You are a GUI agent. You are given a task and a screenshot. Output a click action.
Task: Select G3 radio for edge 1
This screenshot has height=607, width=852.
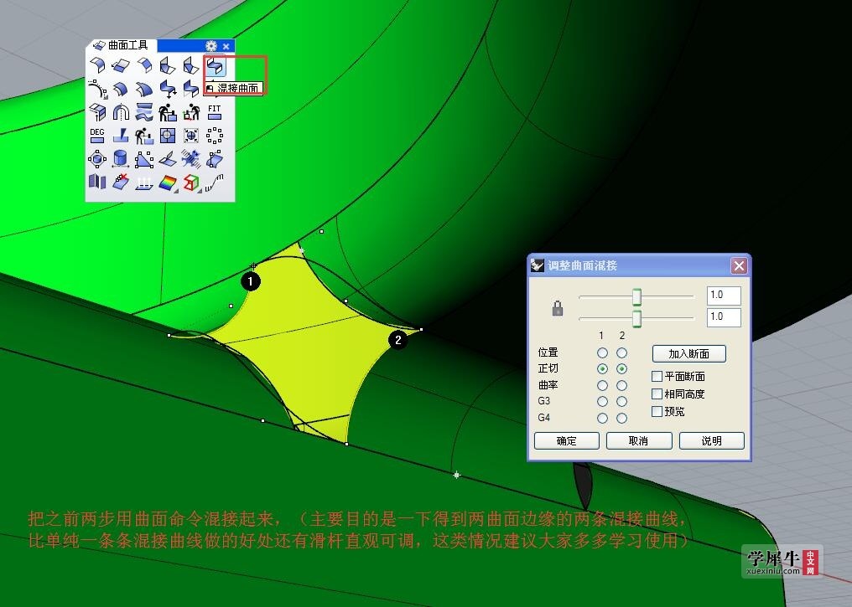602,401
